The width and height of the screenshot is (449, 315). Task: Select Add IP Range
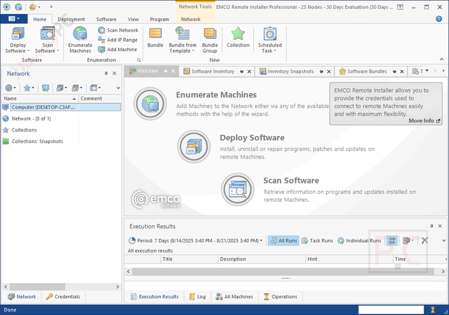click(118, 40)
